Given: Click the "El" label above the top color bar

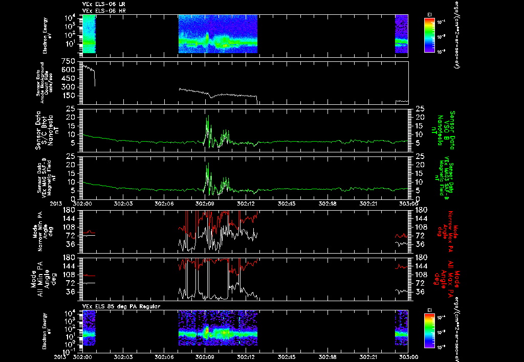Looking at the screenshot, I should click(x=429, y=15).
